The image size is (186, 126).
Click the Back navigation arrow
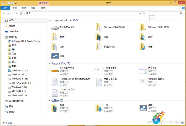pyautogui.click(x=4, y=14)
